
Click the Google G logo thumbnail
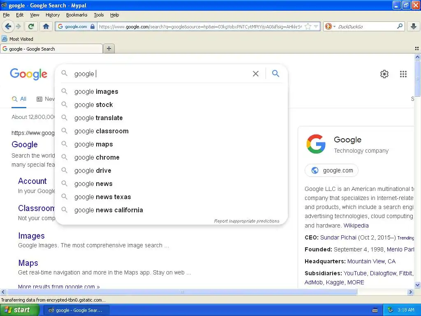(316, 144)
